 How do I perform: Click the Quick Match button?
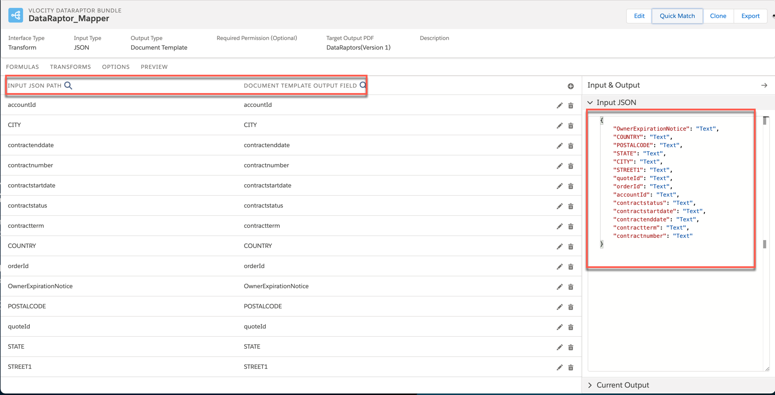click(x=677, y=16)
